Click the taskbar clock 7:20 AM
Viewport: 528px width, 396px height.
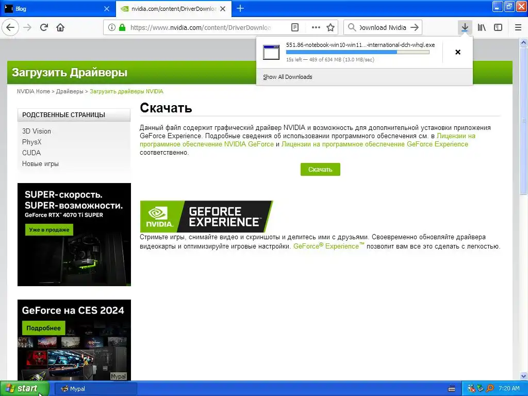(509, 388)
